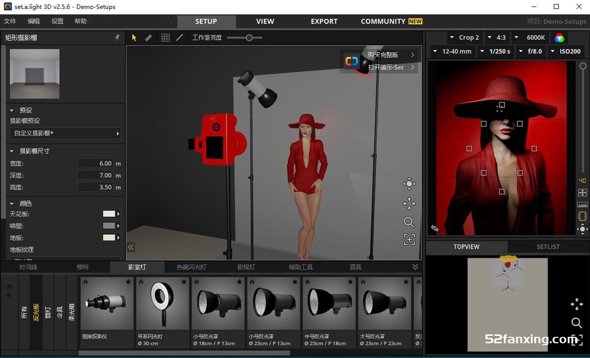Favorite the 环形闪光灯 ring flash with star
The height and width of the screenshot is (358, 590).
point(183,282)
